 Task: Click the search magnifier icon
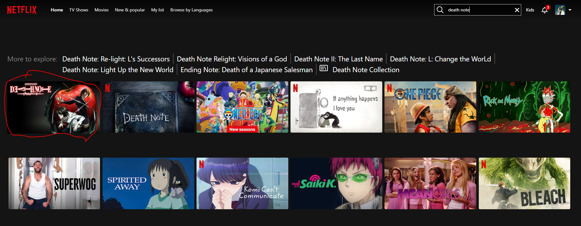coord(440,10)
